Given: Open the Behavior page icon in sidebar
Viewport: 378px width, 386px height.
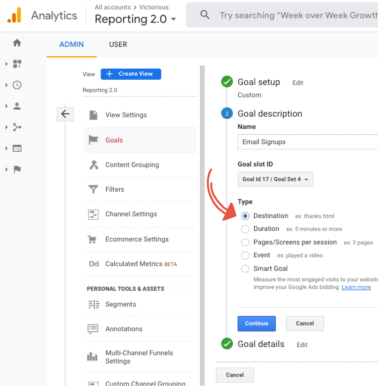Looking at the screenshot, I should [x=17, y=148].
